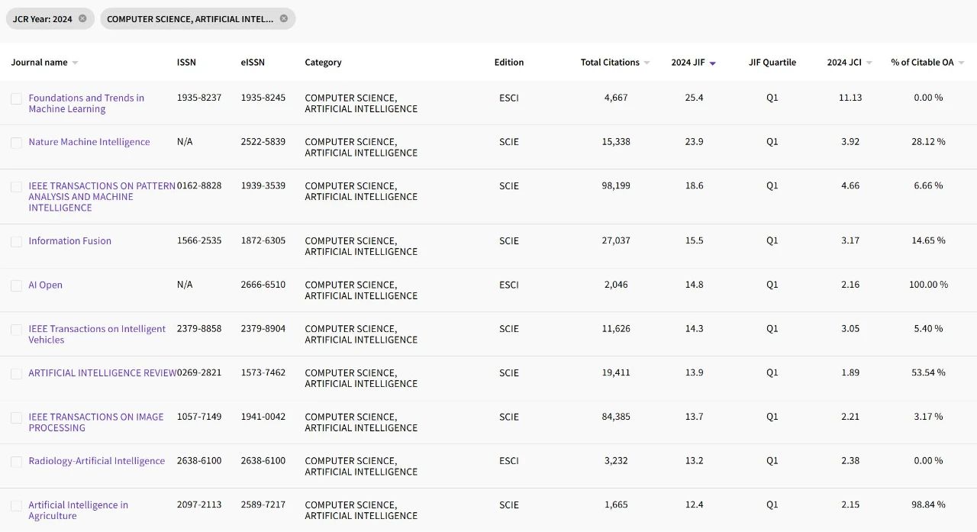Remove the JCR Year: 2024 filter chip
The height and width of the screenshot is (532, 977).
[x=82, y=18]
